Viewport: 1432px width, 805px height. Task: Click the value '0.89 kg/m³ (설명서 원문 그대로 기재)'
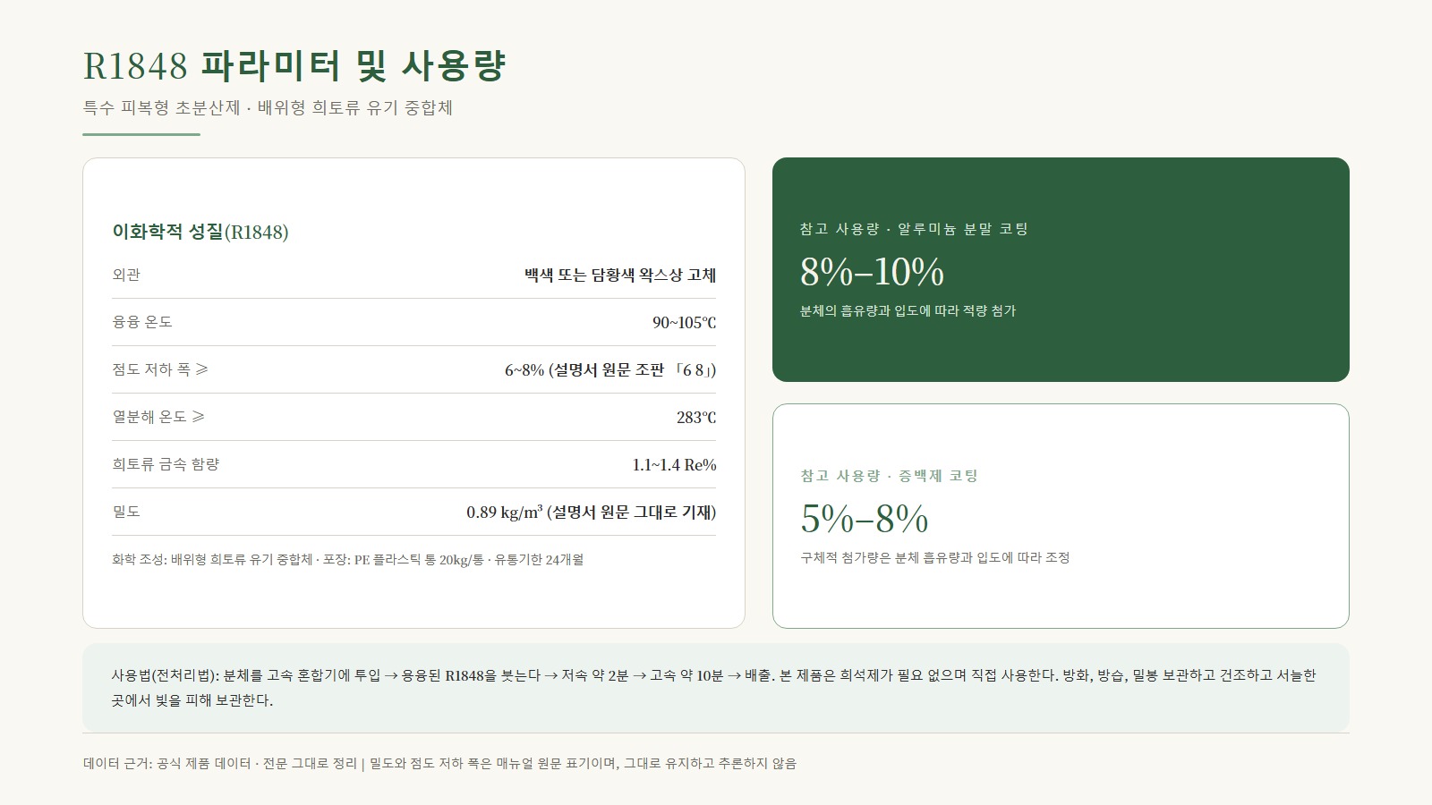592,513
